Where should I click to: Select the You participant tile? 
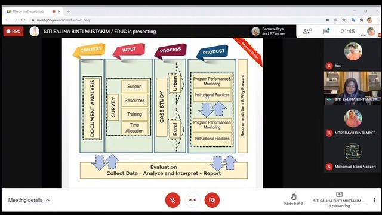(x=353, y=54)
